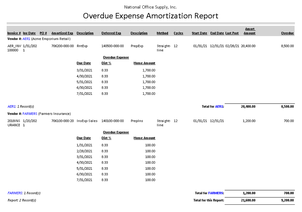
Task: Open the FARMERS link in the Vendor # row
Action: click(30, 114)
